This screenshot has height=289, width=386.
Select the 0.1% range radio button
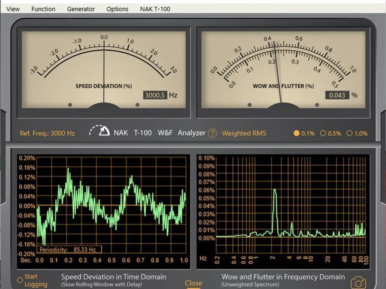[x=297, y=133]
